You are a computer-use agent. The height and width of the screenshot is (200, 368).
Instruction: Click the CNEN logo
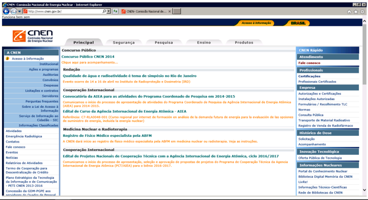[x=33, y=36]
